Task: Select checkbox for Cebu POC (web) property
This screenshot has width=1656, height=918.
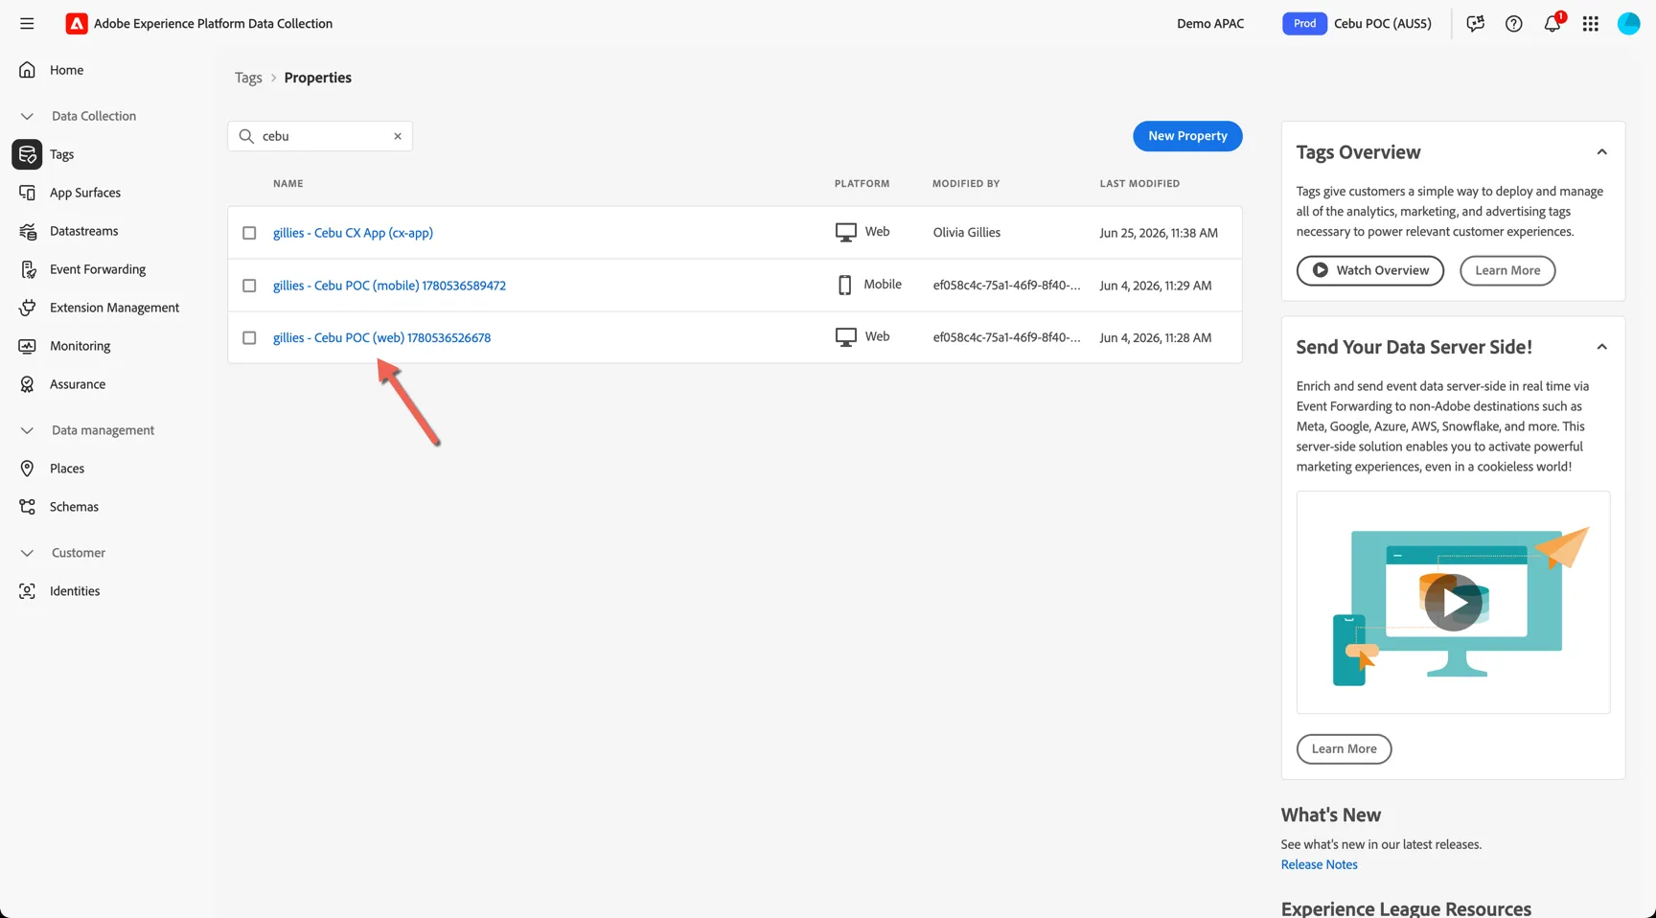Action: click(x=249, y=337)
